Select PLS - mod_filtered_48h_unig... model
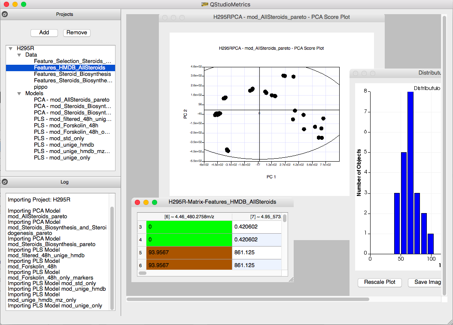453x325 pixels. coord(73,119)
